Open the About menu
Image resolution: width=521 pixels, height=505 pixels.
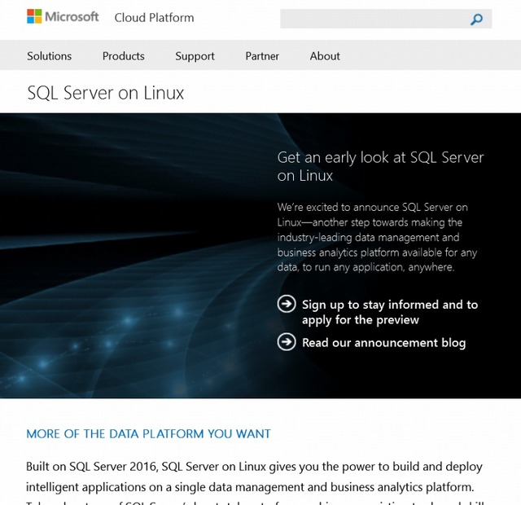(325, 56)
